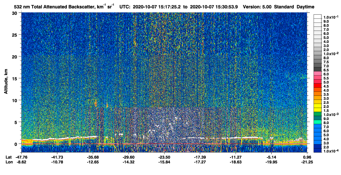Click the longitude value '-18.63'
The image size is (341, 175).
(x=236, y=162)
